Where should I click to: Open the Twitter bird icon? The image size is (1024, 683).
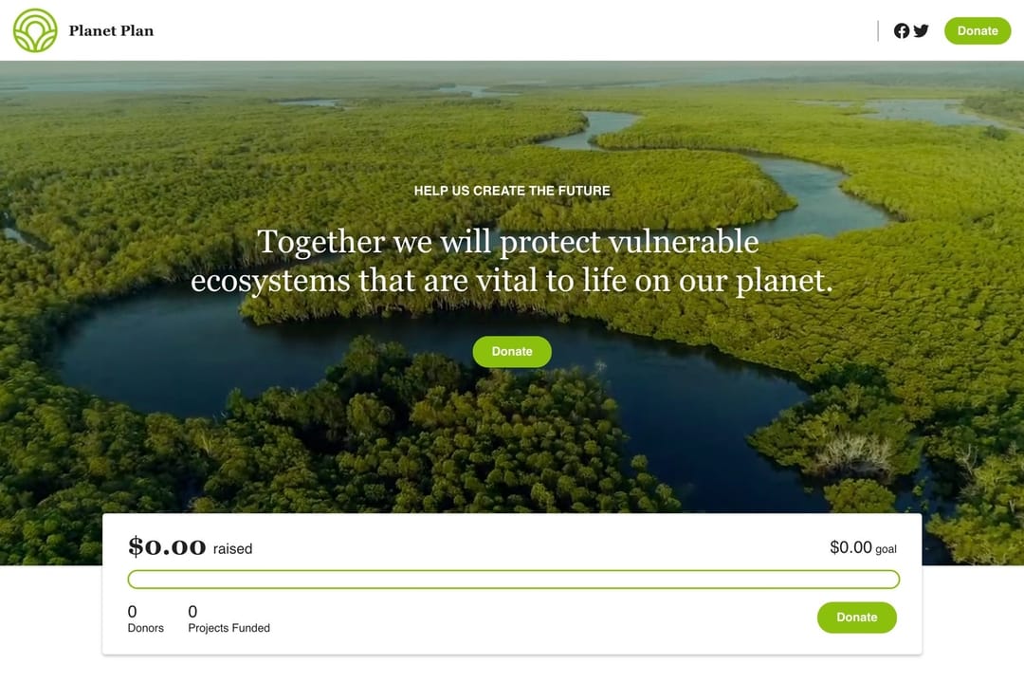pyautogui.click(x=921, y=30)
